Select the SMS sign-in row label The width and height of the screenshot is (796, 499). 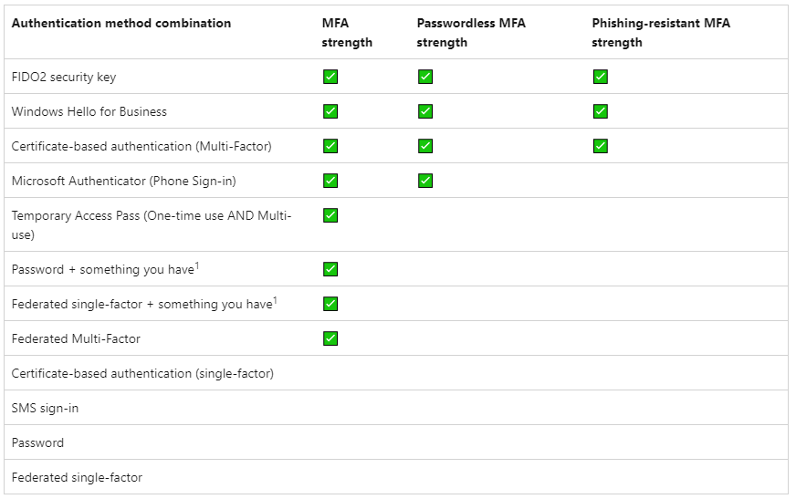pyautogui.click(x=45, y=408)
